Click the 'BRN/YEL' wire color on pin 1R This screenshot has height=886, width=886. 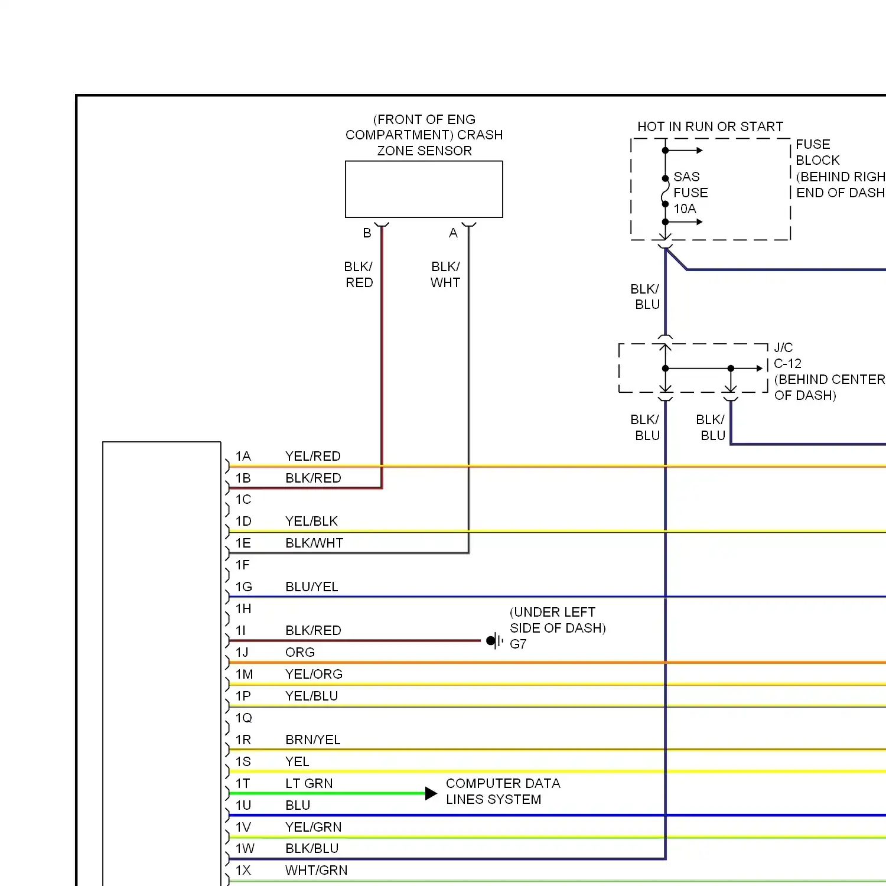(313, 740)
